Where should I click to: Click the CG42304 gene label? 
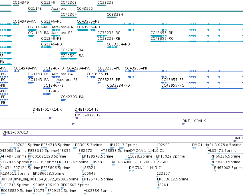69,14
